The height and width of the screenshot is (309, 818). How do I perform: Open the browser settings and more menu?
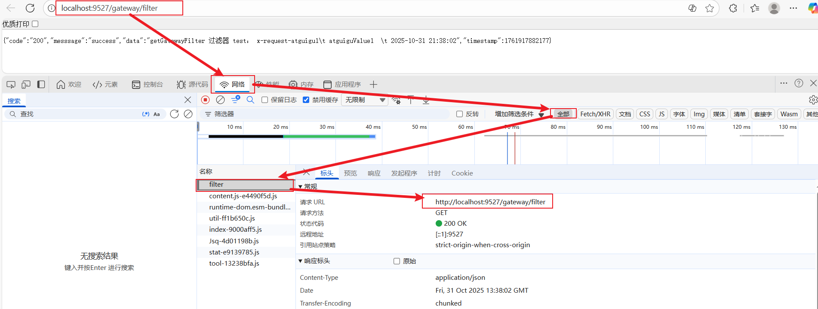(x=793, y=8)
